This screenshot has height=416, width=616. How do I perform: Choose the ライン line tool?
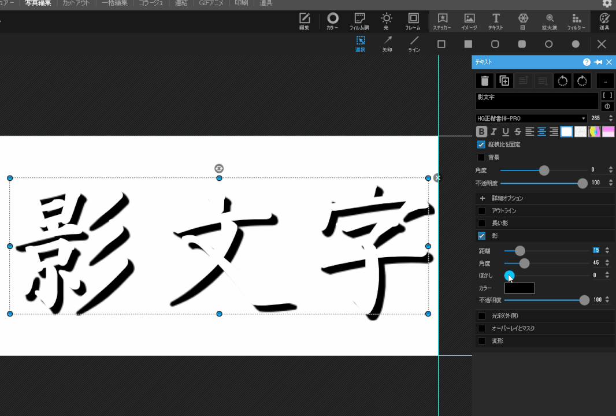tap(414, 44)
